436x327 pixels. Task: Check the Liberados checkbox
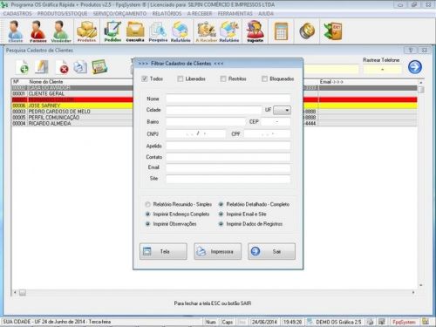181,78
